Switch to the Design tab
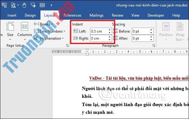Screen dimensions: 189x119 pos(30,15)
